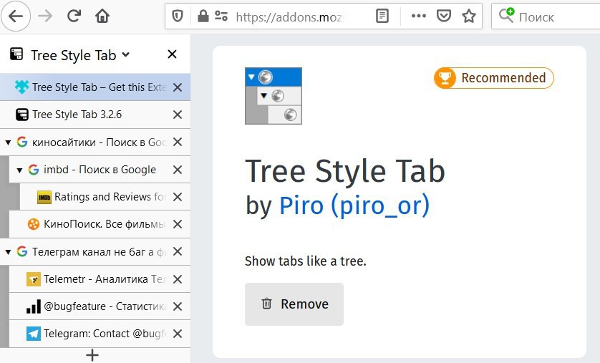Close the @bugfeature - Статистика tab
The width and height of the screenshot is (600, 363).
[x=177, y=306]
